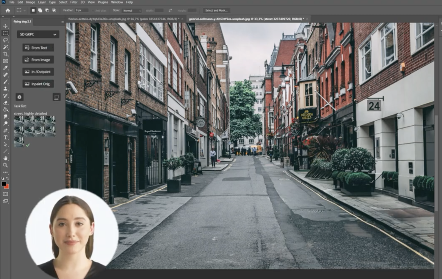This screenshot has height=279, width=442.
Task: Swap foreground and background colors
Action: 8,178
